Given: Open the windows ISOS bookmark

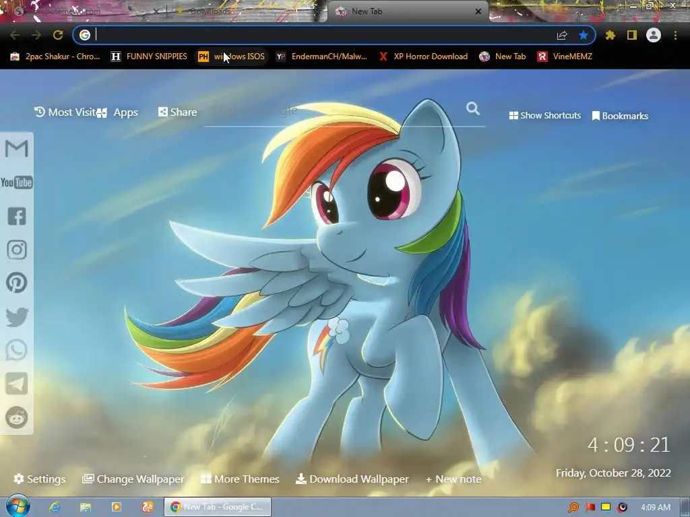Looking at the screenshot, I should pyautogui.click(x=232, y=57).
